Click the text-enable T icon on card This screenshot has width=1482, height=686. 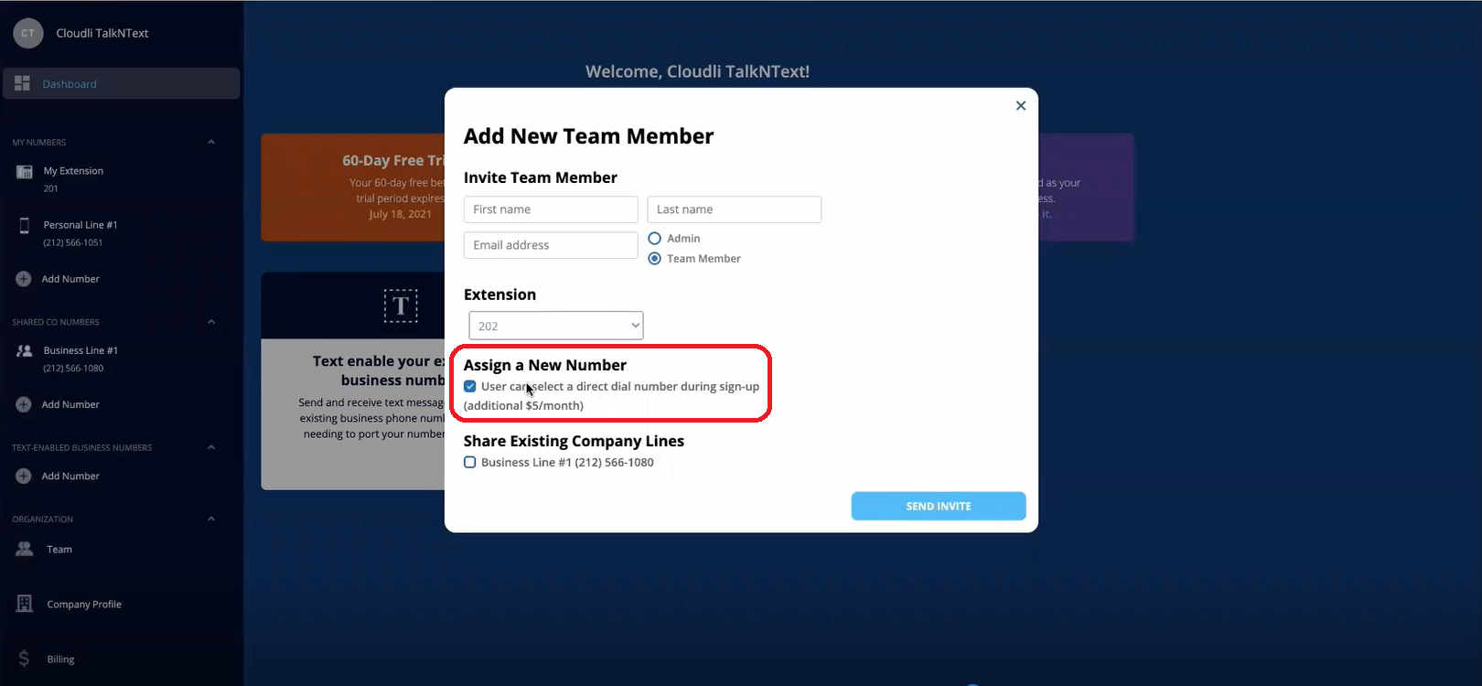pos(401,305)
